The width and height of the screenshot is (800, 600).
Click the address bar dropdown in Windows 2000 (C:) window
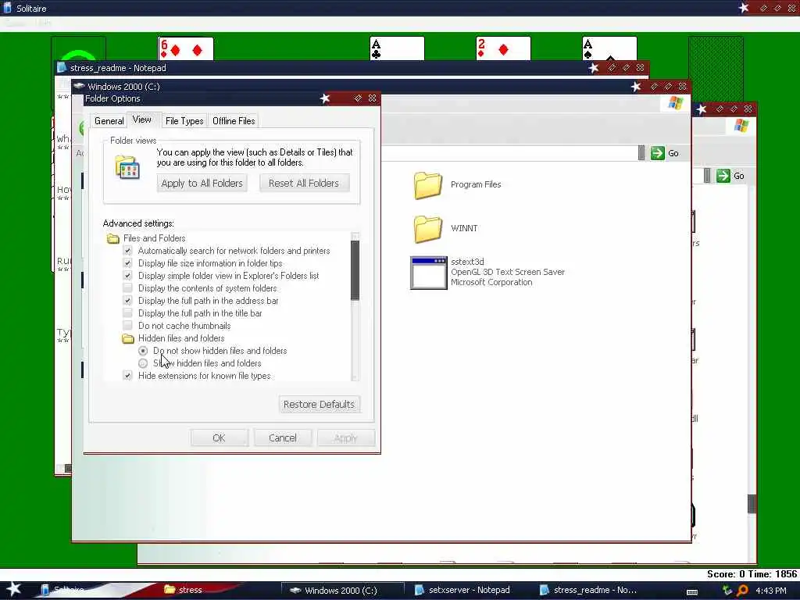[x=641, y=153]
